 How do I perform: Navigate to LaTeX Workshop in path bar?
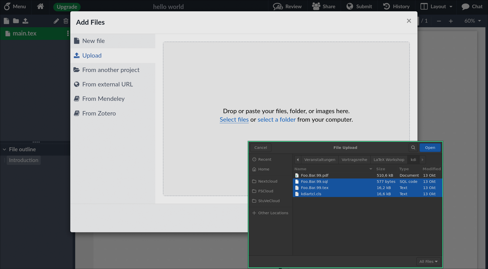389,160
